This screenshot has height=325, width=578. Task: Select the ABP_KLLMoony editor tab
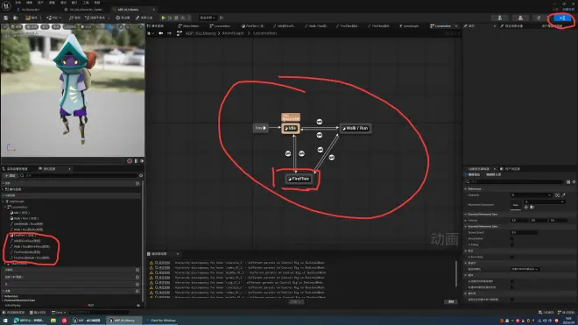(128, 10)
